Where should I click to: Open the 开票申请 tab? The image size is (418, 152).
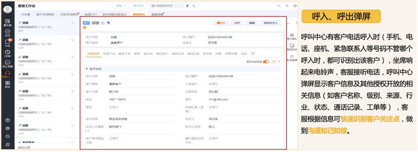click(x=231, y=53)
